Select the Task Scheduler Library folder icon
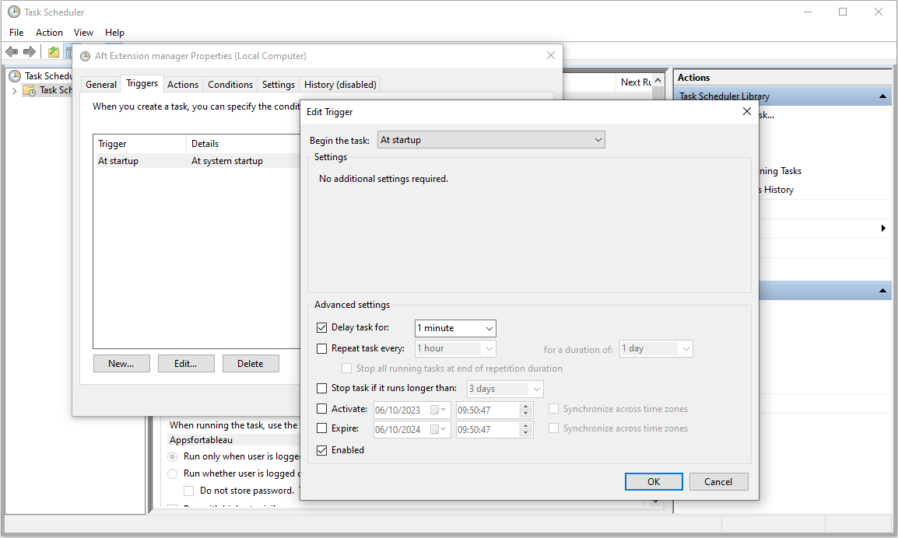Viewport: 898px width, 538px height. click(30, 90)
